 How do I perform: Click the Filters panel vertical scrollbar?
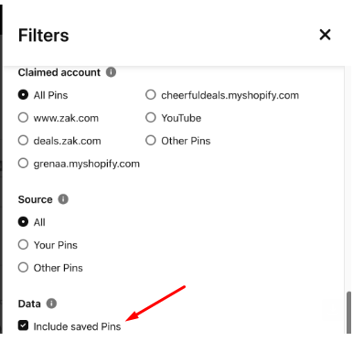click(x=348, y=313)
